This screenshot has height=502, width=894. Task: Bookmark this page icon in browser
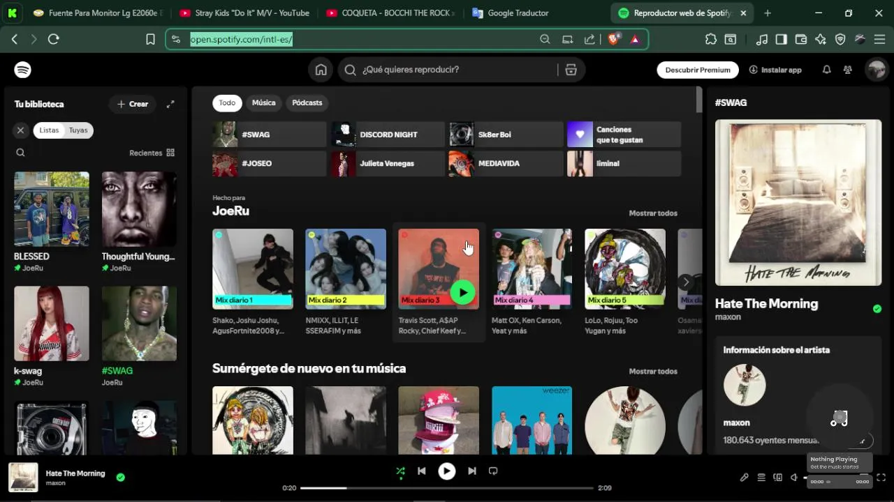click(x=150, y=39)
